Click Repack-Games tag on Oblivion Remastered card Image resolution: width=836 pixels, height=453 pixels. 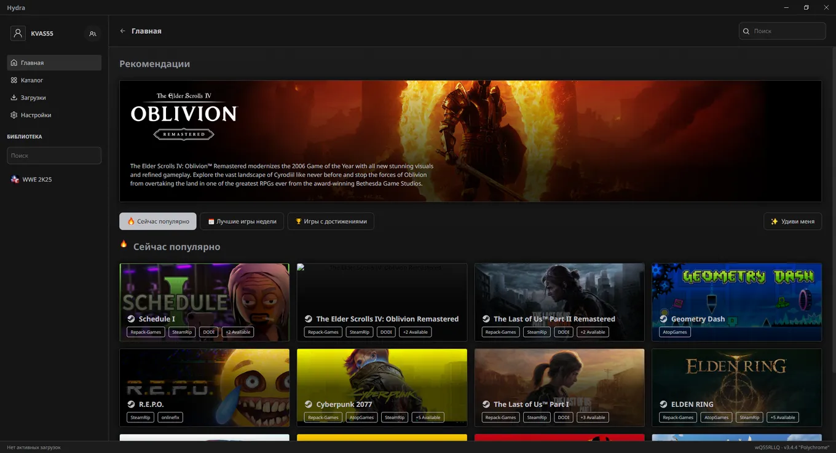(323, 332)
